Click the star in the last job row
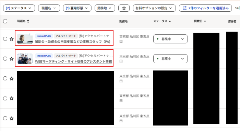Image resolution: width=240 pixels, height=131 pixels. point(12,118)
